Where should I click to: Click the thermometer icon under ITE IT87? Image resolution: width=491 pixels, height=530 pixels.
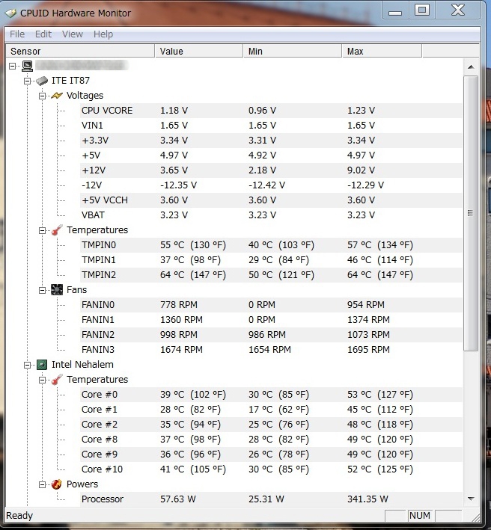coord(57,230)
